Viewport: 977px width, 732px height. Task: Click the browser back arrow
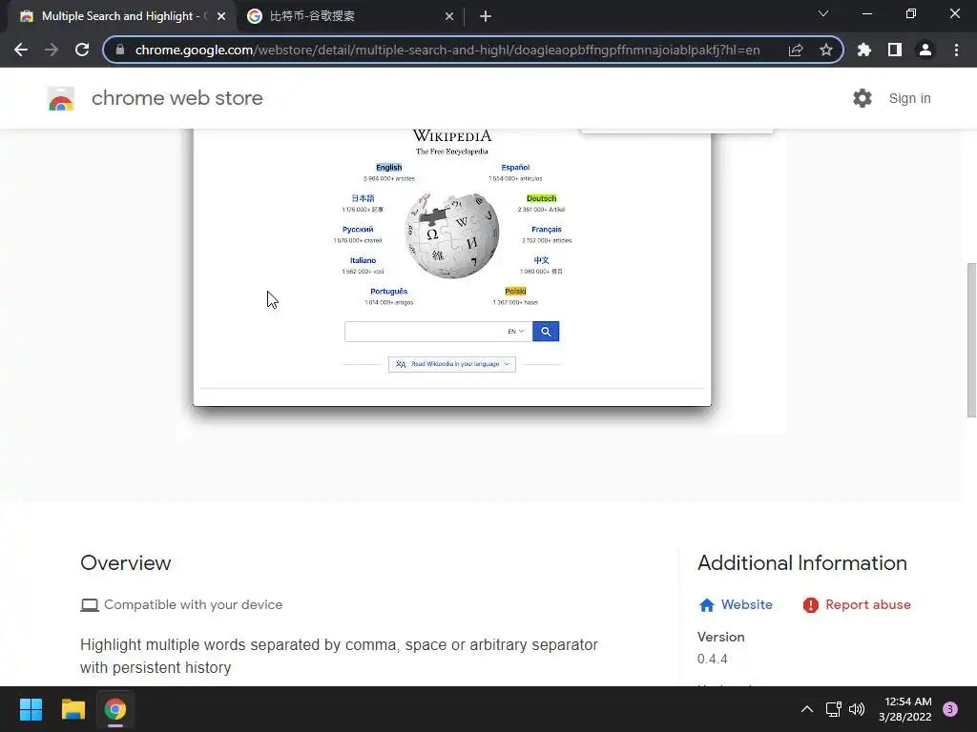pos(21,50)
